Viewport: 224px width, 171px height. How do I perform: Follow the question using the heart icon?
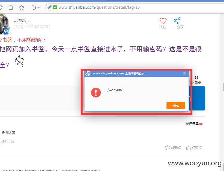163,21
